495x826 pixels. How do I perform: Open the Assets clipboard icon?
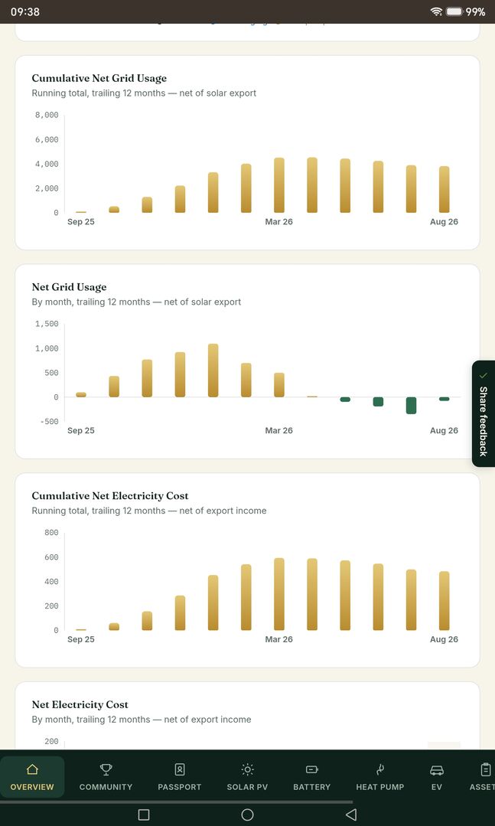point(486,769)
